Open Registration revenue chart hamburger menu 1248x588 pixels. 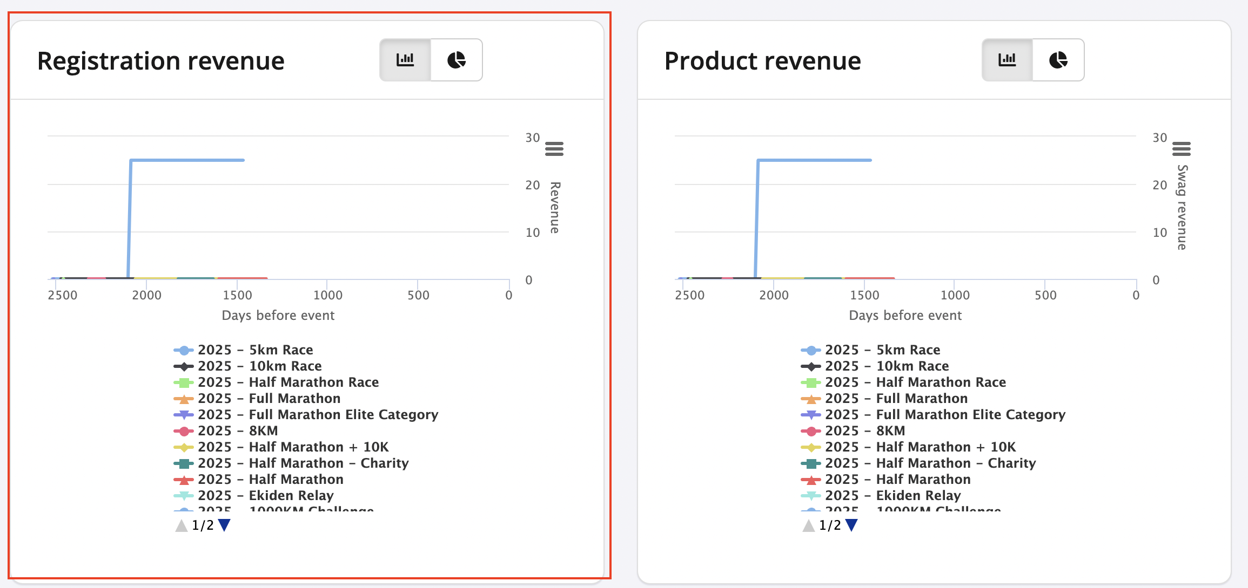pyautogui.click(x=554, y=148)
